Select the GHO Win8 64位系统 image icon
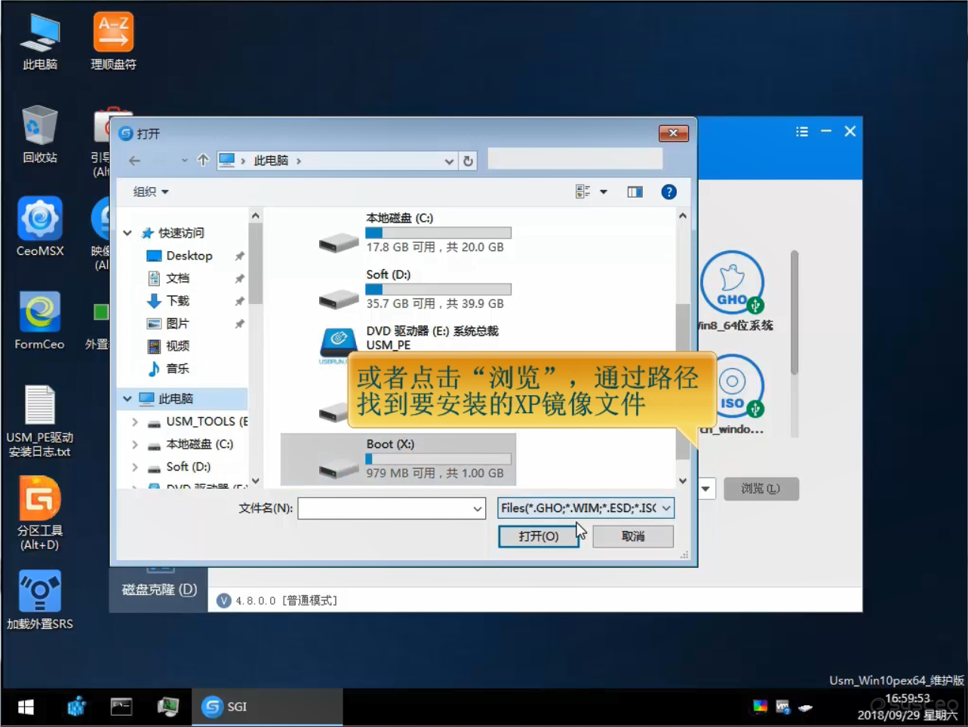The height and width of the screenshot is (727, 968). tap(732, 283)
